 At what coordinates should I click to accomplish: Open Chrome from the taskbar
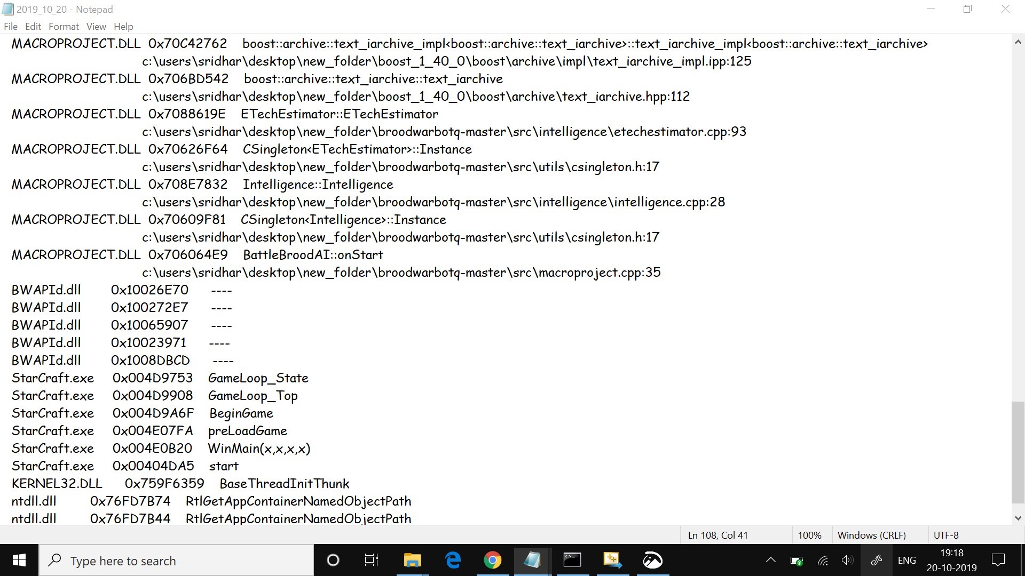492,560
